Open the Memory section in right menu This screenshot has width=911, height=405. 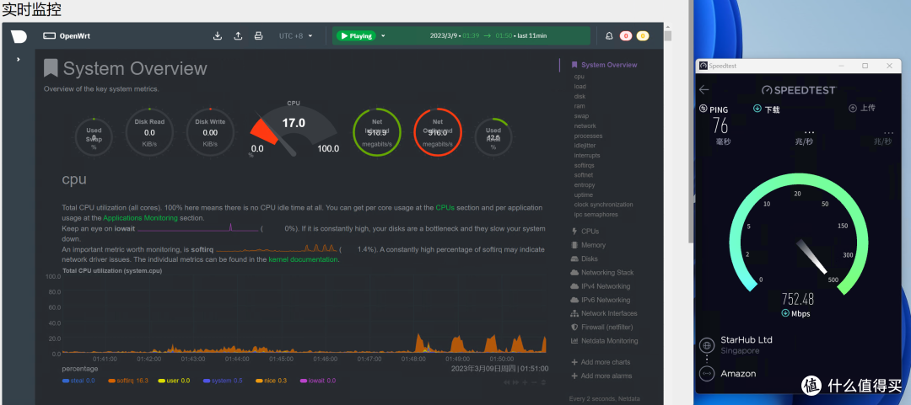point(592,245)
